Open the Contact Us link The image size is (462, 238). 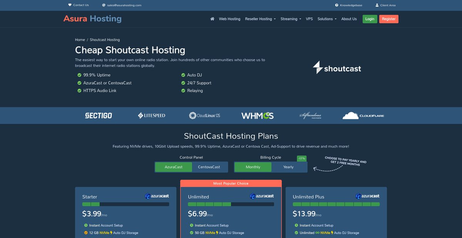tap(81, 5)
